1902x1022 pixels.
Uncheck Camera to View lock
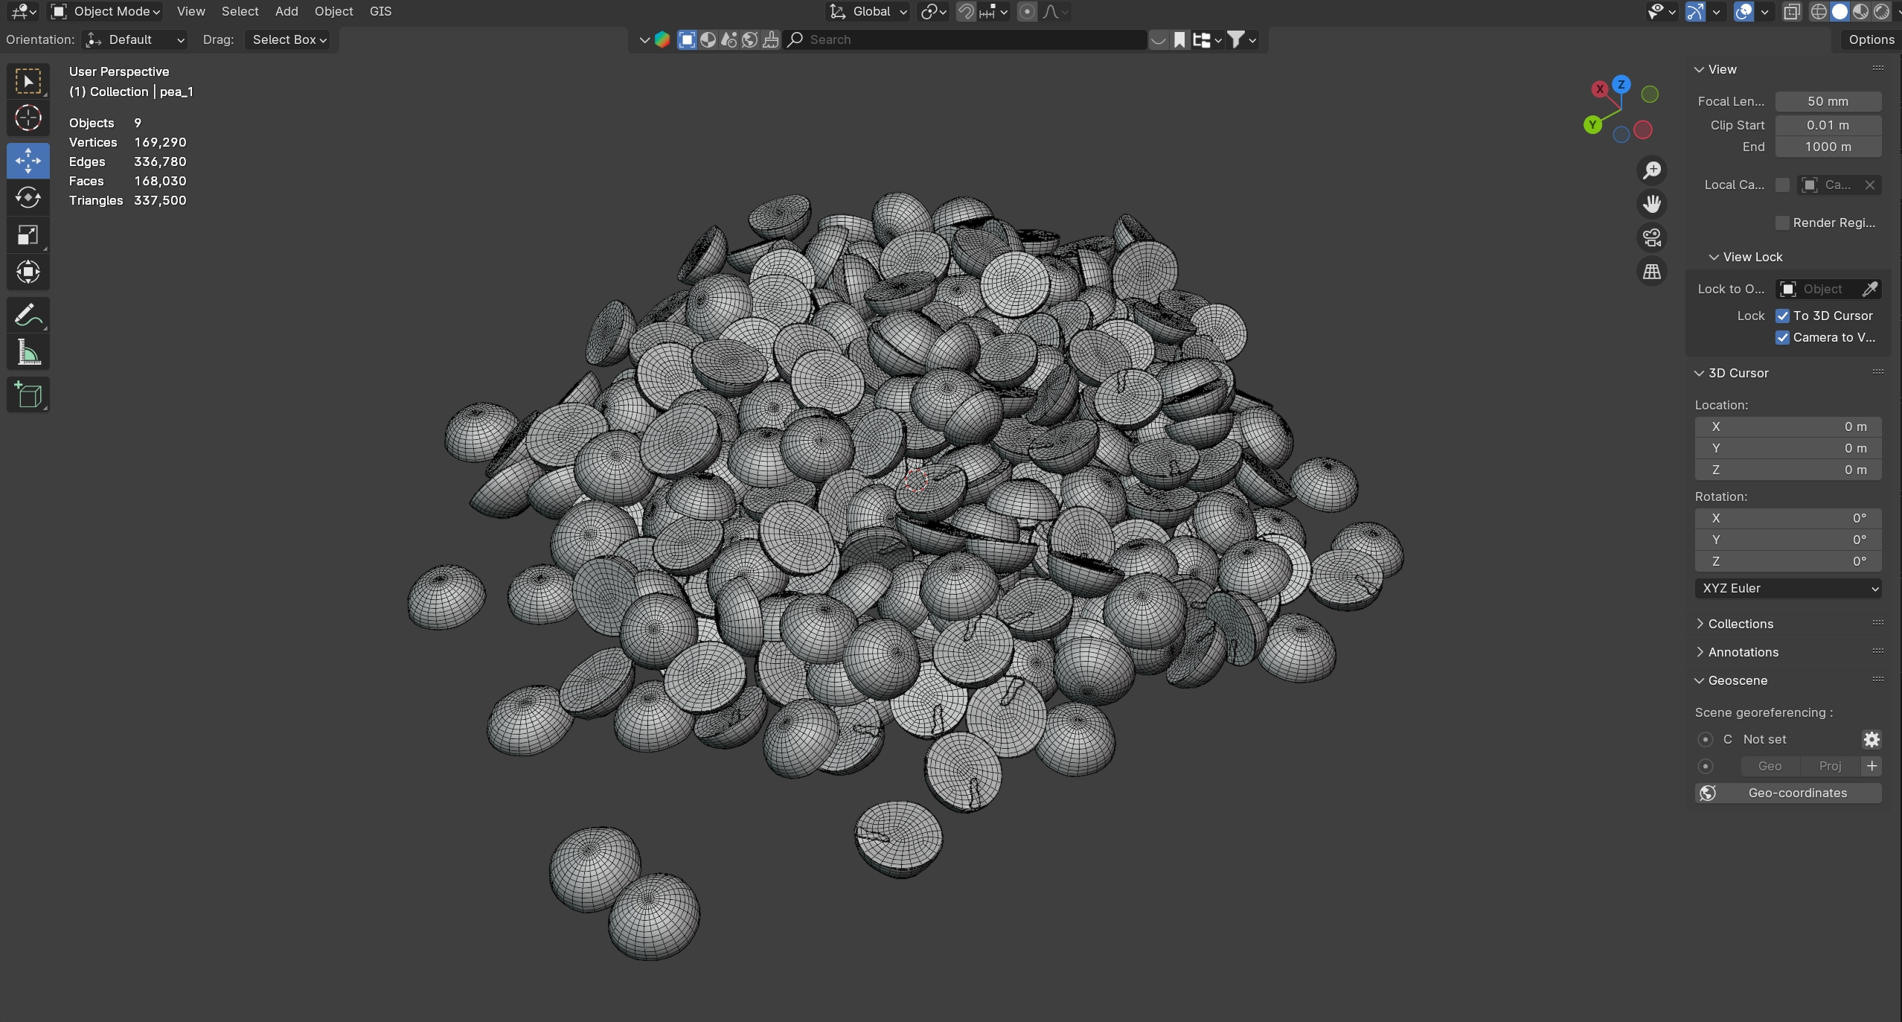[x=1782, y=337]
